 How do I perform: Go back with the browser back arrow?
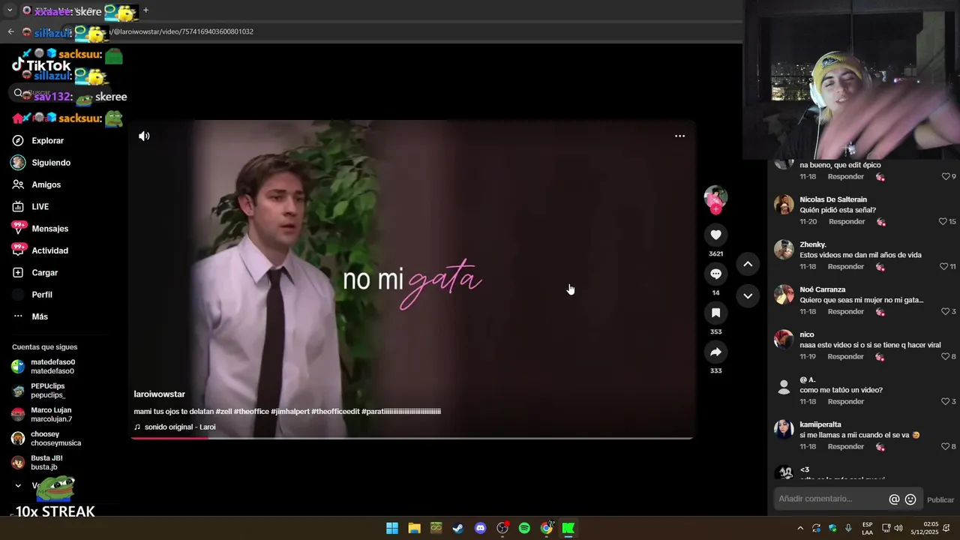tap(10, 31)
